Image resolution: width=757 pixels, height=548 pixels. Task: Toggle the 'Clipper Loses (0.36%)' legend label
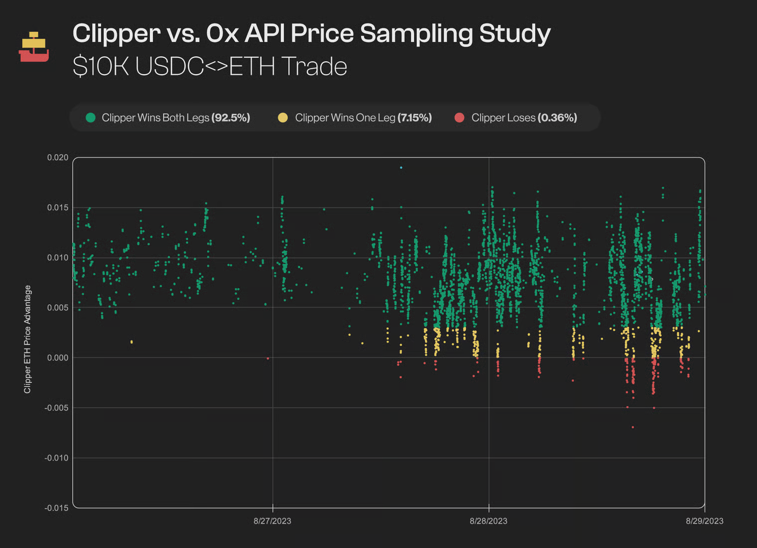(524, 118)
